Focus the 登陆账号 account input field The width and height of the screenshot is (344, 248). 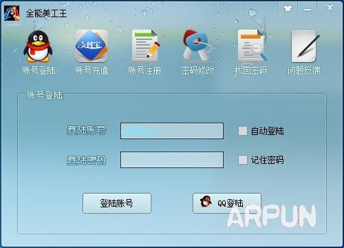pyautogui.click(x=172, y=131)
